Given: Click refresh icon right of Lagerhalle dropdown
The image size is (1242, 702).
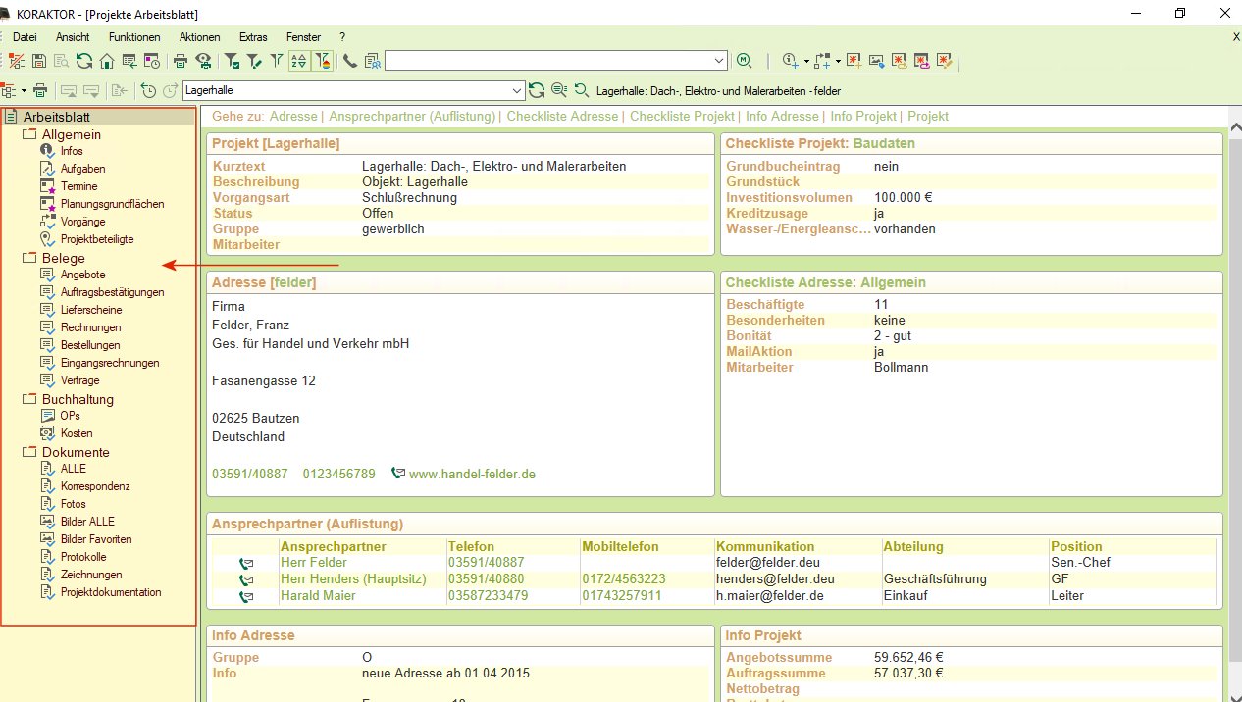Looking at the screenshot, I should tap(537, 90).
